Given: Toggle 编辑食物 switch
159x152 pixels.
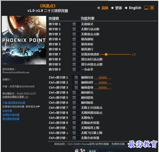Looking at the screenshot, I should pyautogui.click(x=76, y=88).
